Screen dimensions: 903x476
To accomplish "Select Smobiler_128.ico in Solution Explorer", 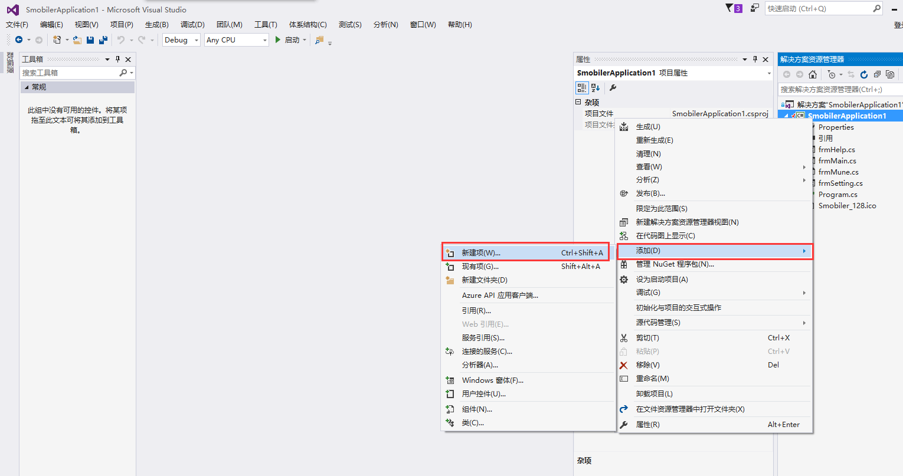I will point(847,206).
